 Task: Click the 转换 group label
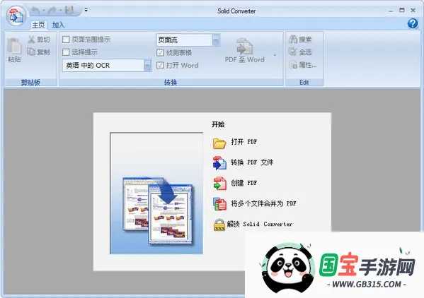[171, 82]
